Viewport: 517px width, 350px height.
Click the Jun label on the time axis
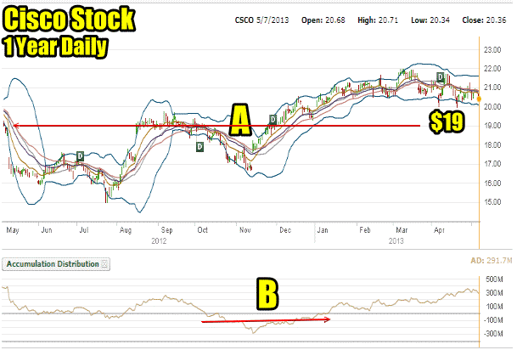tap(47, 230)
